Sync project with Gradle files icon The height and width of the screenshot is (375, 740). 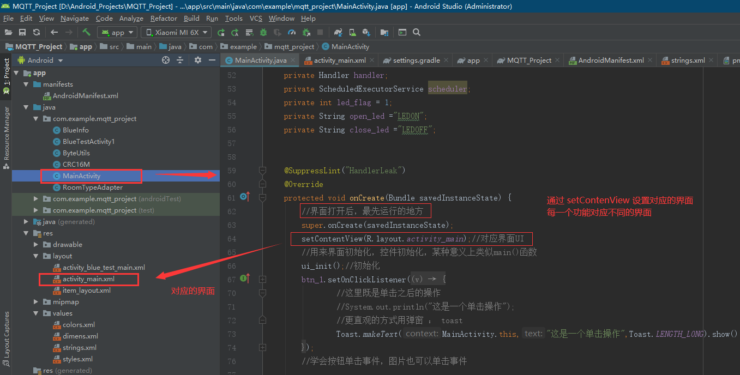coord(338,32)
